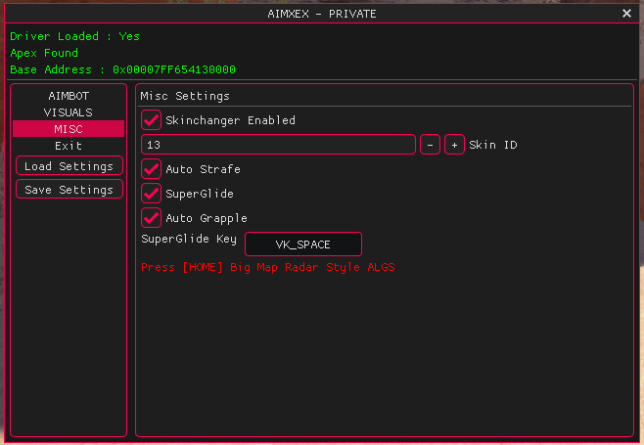Click the Skin ID input field
The image size is (644, 445).
click(278, 145)
